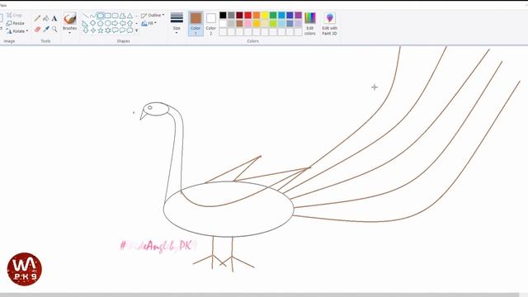Screen dimensions: 528x297
Task: Choose the dark gray color swatch
Action: [x=231, y=15]
